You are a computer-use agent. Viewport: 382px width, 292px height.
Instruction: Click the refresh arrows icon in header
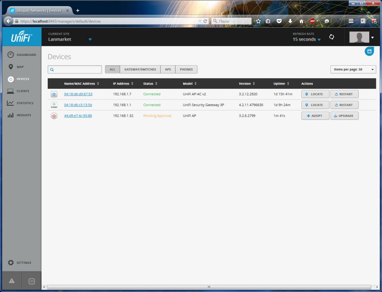click(331, 37)
